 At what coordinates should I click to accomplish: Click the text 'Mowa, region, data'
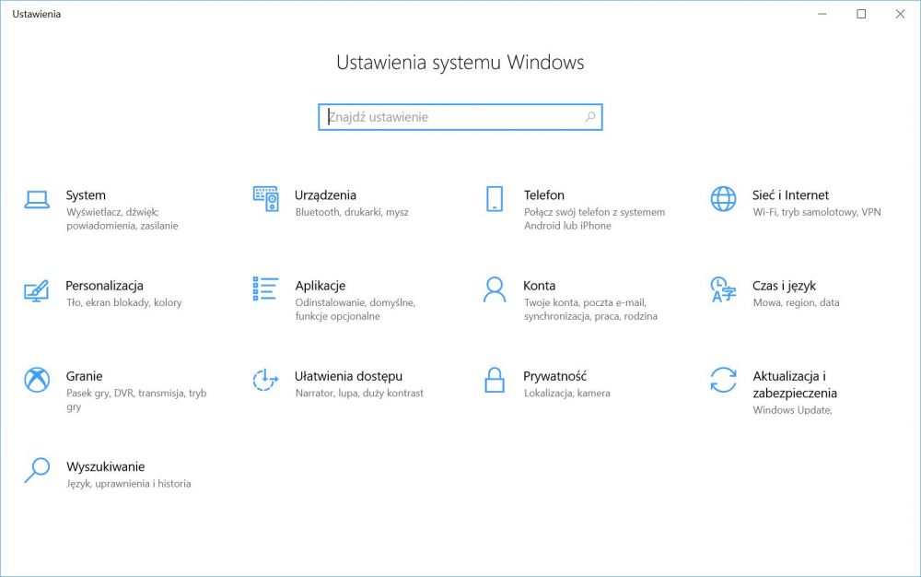796,302
